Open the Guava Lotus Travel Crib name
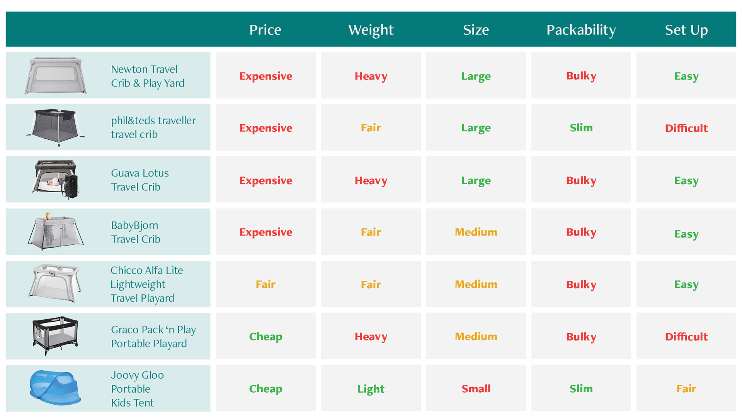 tap(140, 180)
